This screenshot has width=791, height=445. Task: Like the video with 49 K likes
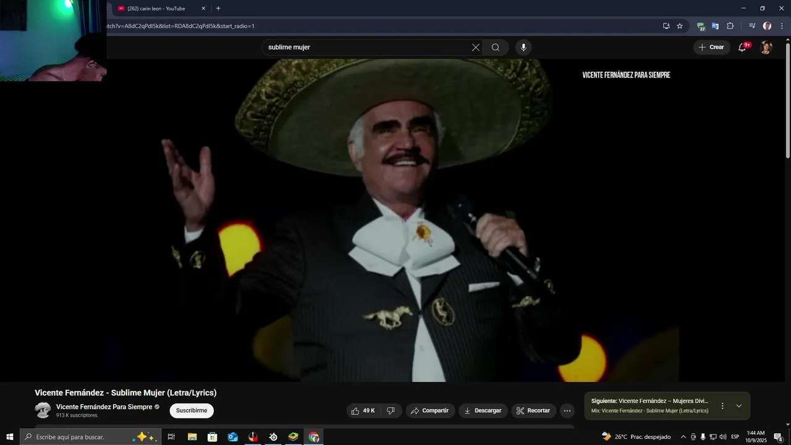point(363,410)
